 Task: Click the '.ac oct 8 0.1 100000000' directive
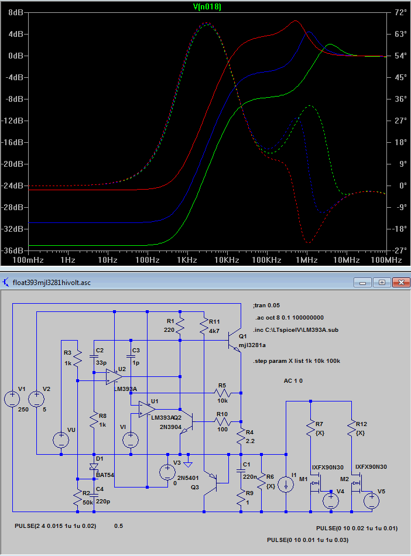coord(289,317)
